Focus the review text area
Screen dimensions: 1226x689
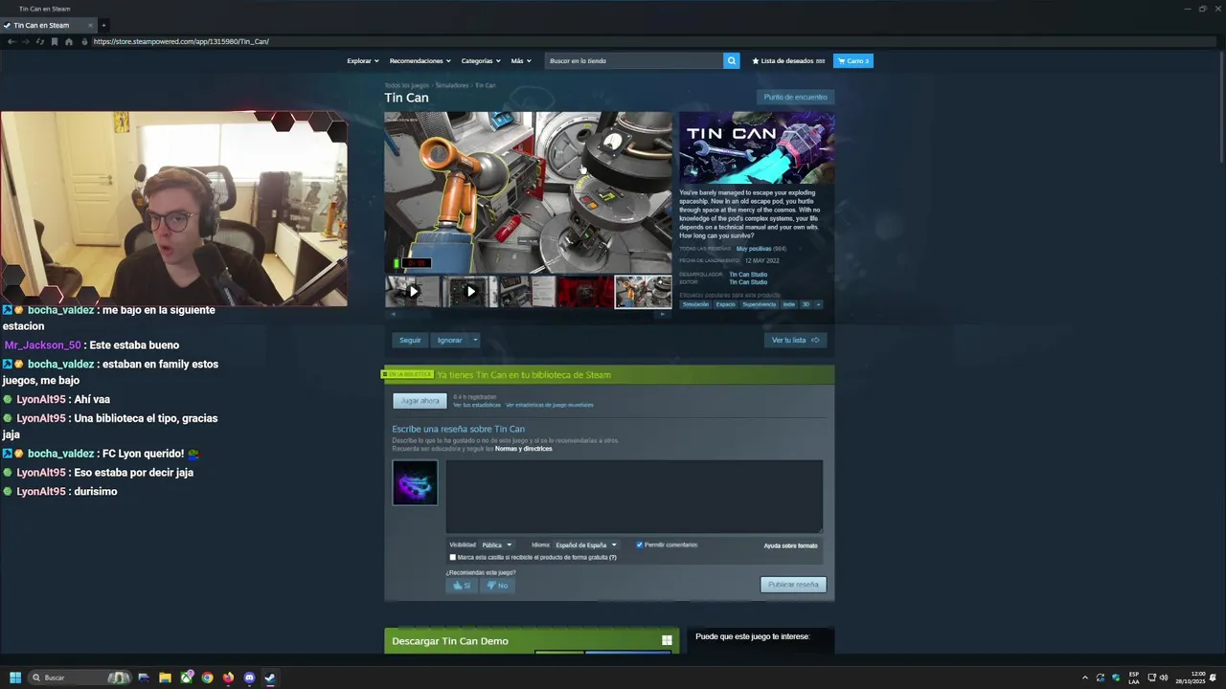click(x=634, y=497)
